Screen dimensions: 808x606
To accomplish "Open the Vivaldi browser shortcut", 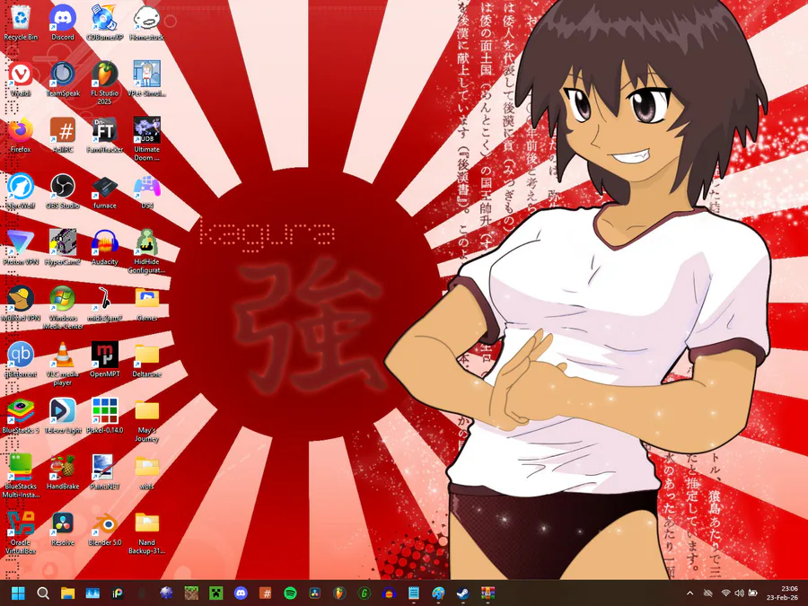I will click(x=21, y=79).
